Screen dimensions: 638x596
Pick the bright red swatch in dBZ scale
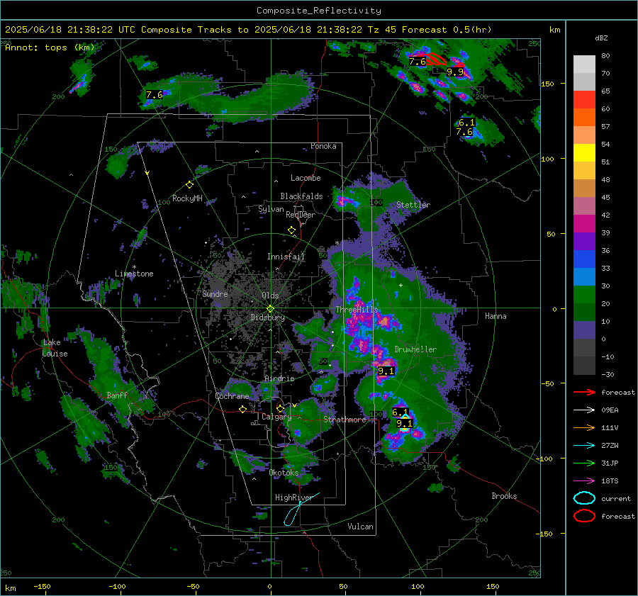[x=584, y=99]
